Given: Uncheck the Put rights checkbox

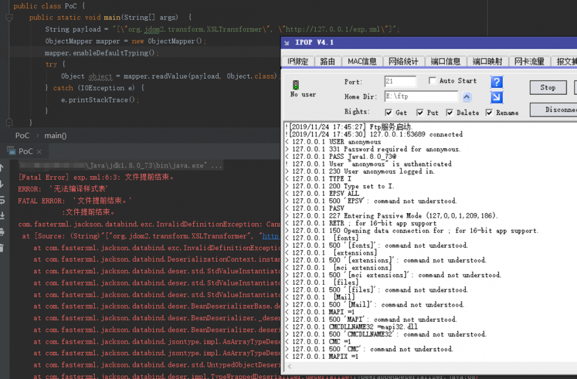Looking at the screenshot, I should [420, 113].
